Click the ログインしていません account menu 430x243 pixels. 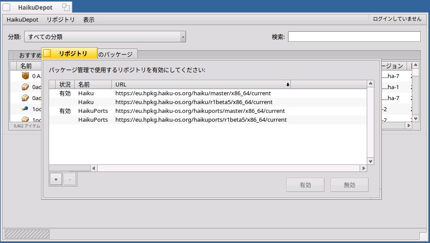(x=397, y=19)
